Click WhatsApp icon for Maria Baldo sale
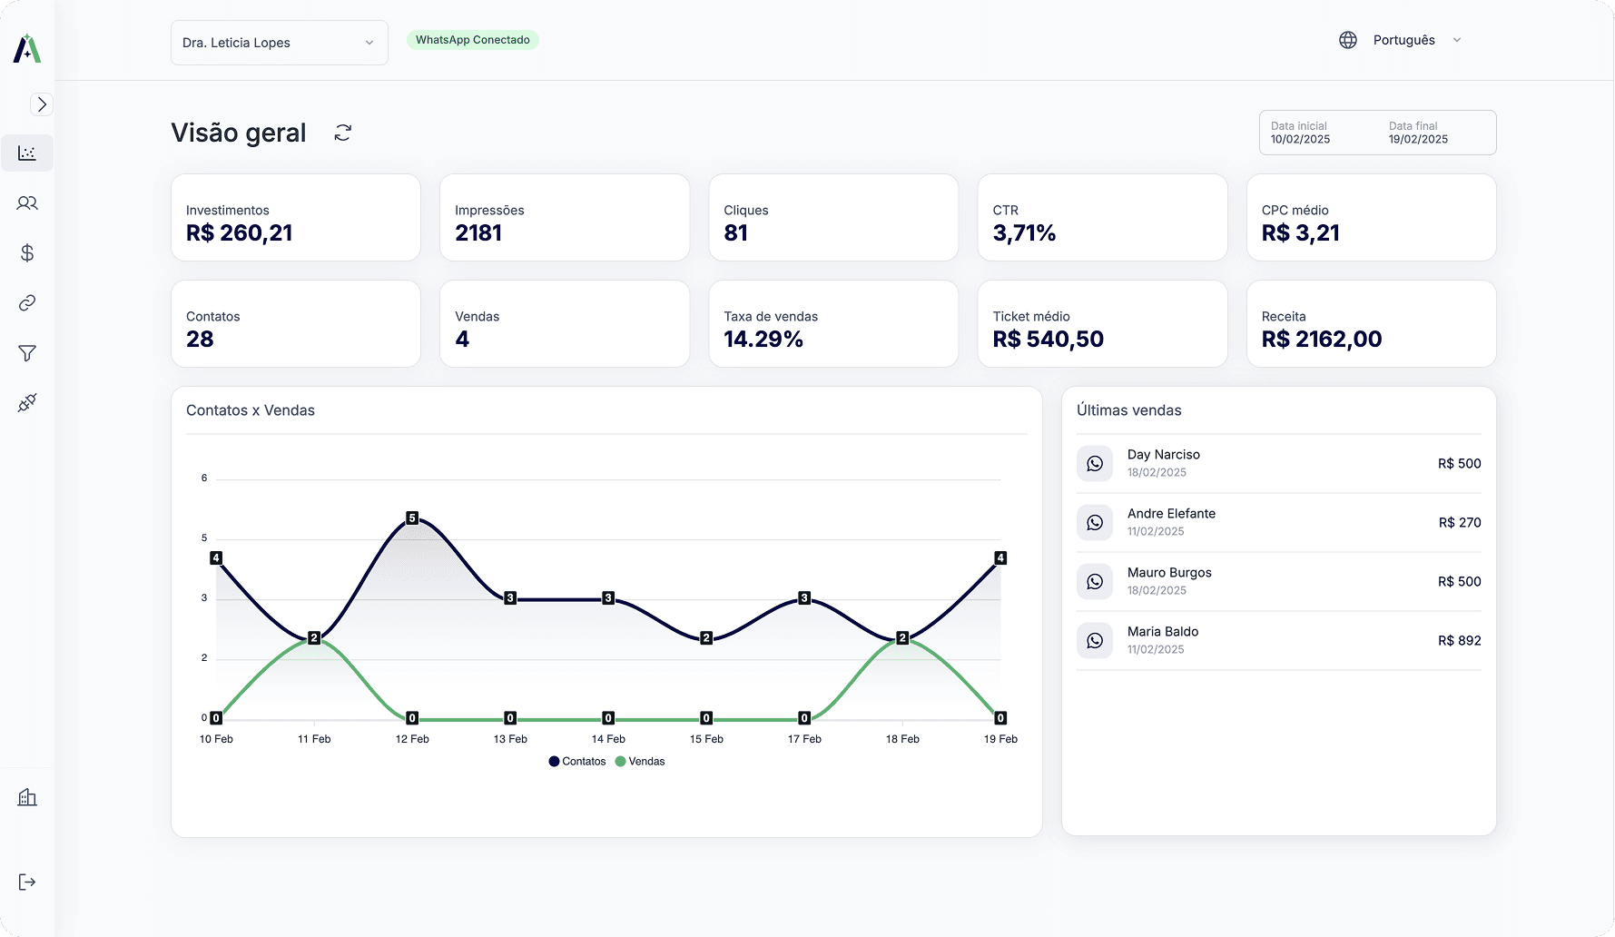The height and width of the screenshot is (937, 1615). click(1095, 641)
